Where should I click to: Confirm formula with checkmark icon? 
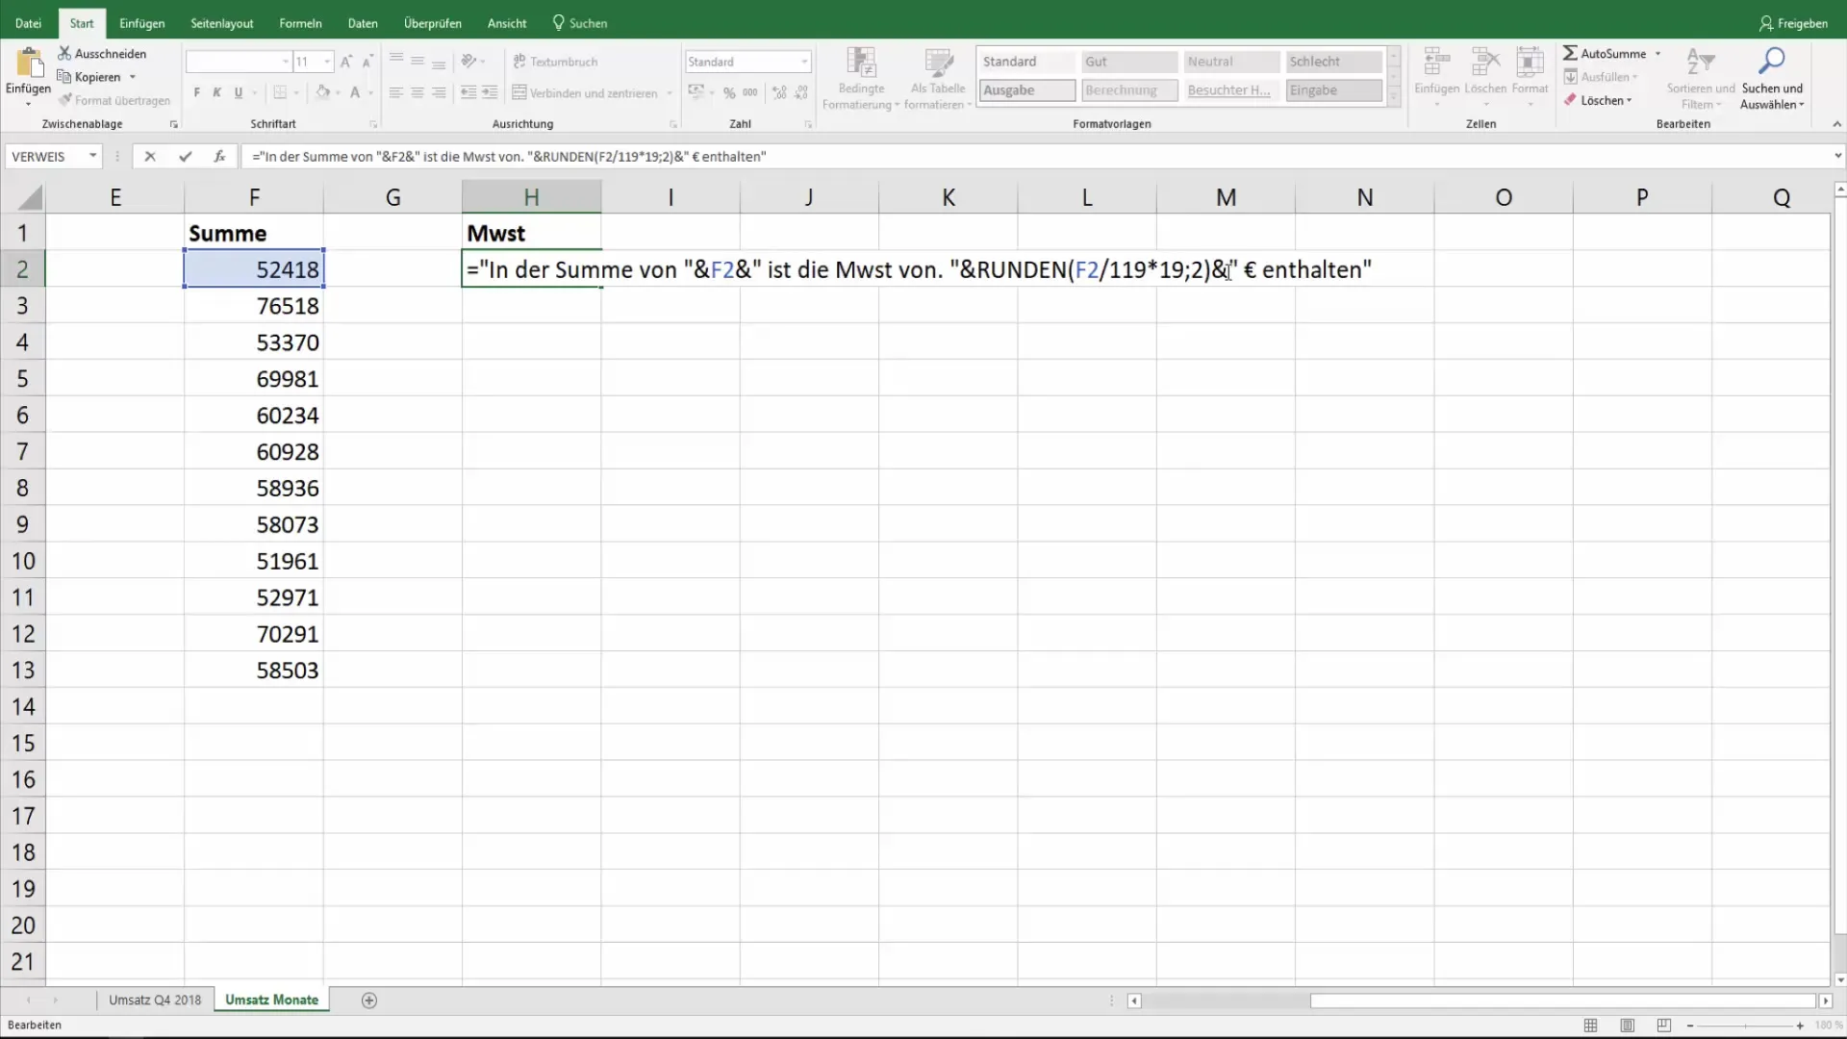(x=185, y=156)
